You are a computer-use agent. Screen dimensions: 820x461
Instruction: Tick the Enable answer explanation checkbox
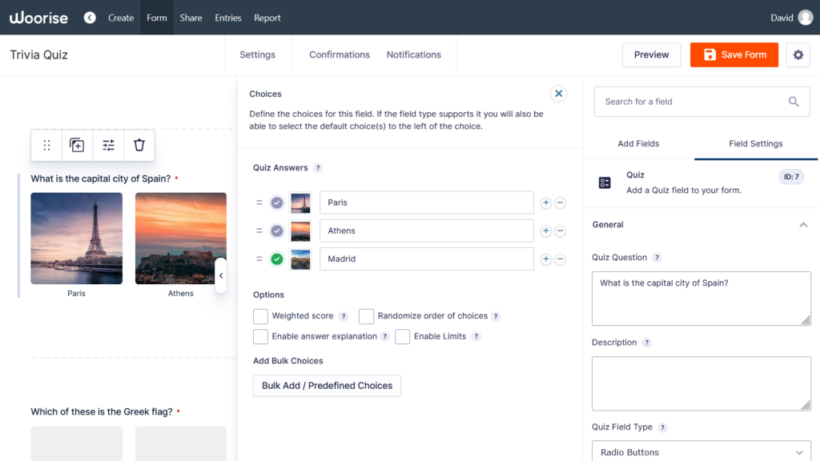tap(260, 337)
